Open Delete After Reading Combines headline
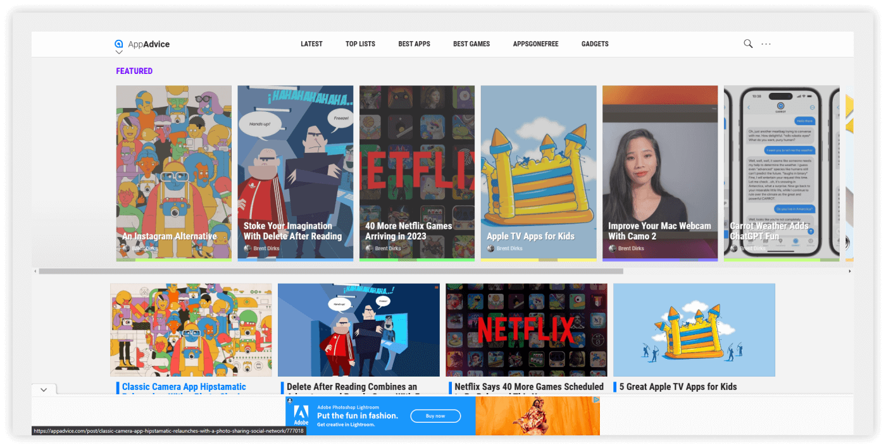The image size is (886, 448). click(x=352, y=387)
